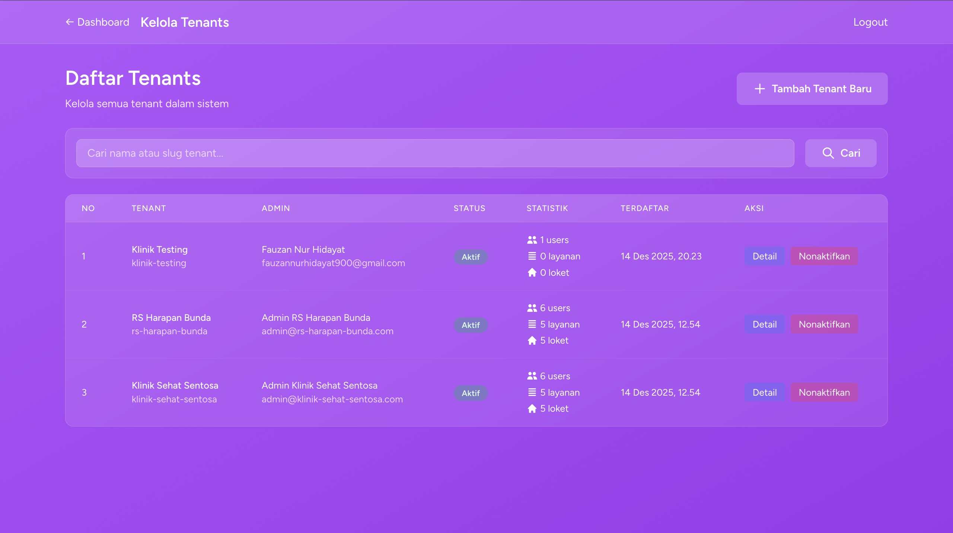Click Logout in the top right

870,22
